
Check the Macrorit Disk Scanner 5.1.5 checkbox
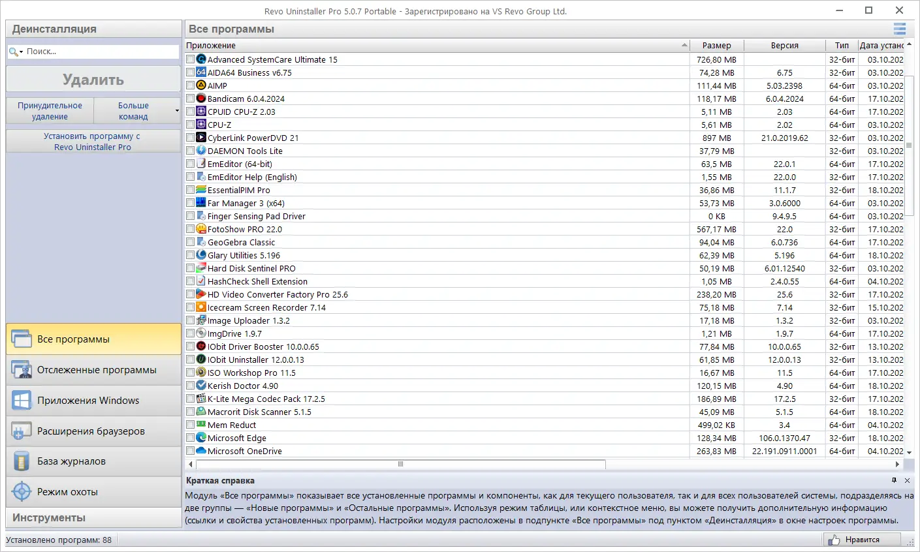coord(191,412)
